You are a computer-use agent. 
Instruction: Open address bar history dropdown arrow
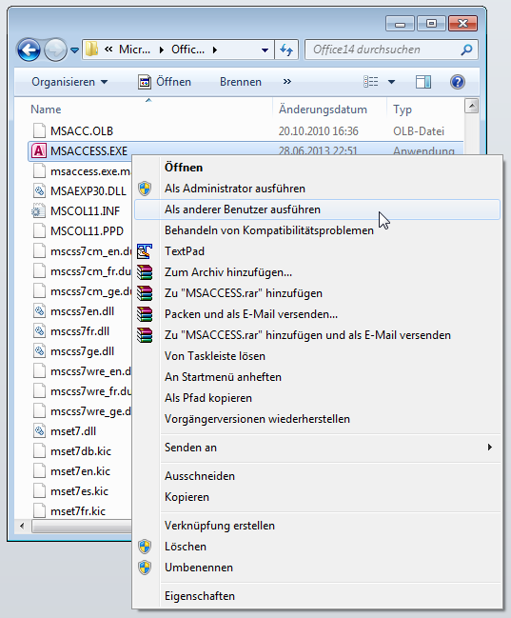265,50
